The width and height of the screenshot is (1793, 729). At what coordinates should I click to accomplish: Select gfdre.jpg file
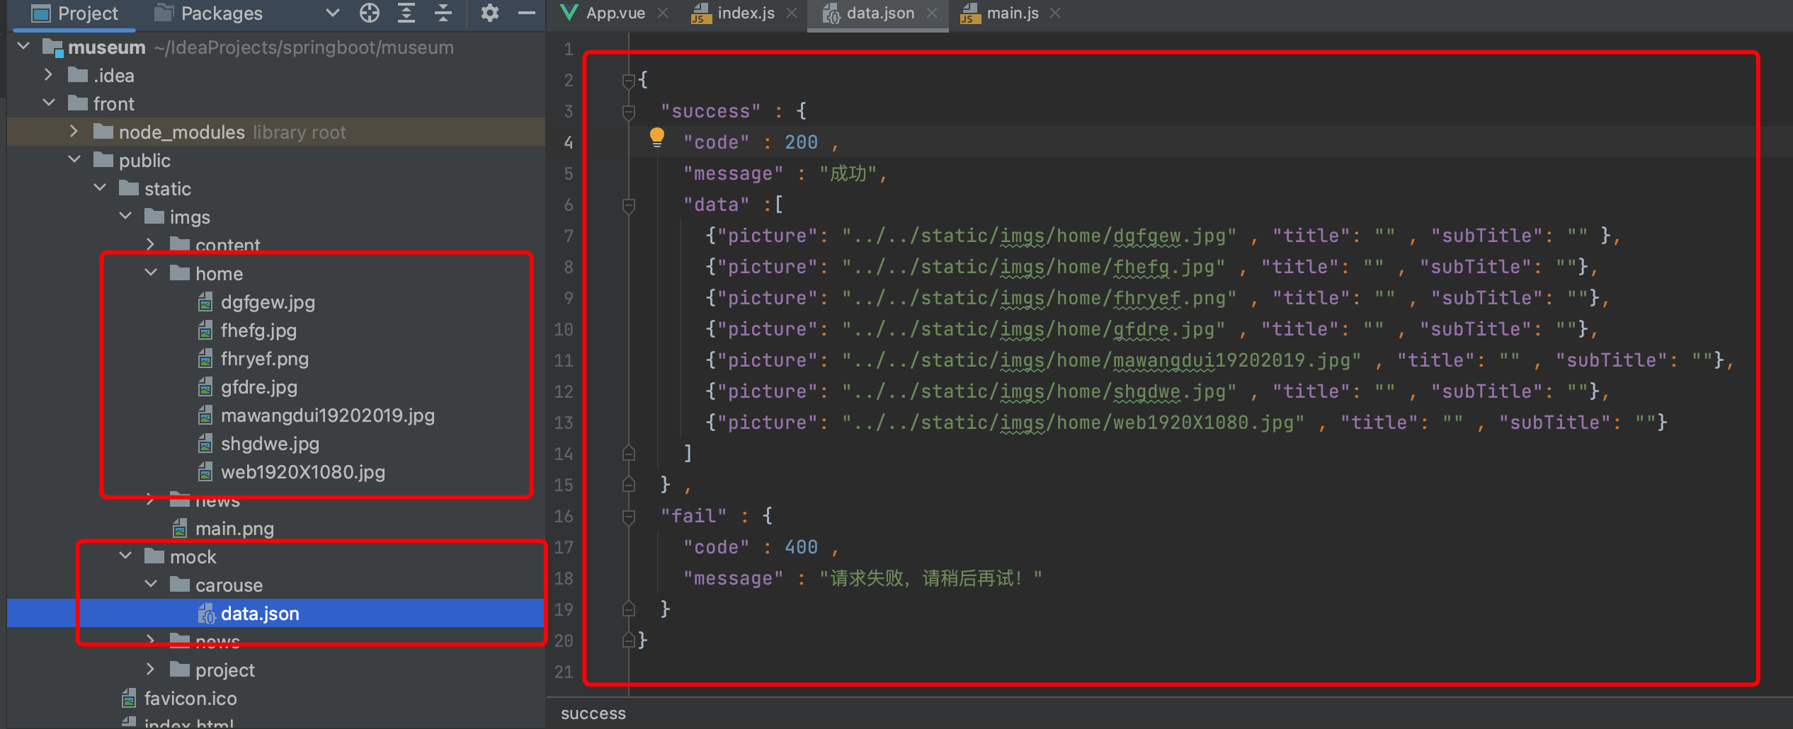259,387
